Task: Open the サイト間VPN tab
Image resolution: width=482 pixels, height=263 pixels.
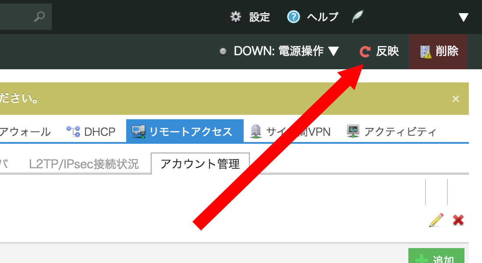Action: (290, 131)
